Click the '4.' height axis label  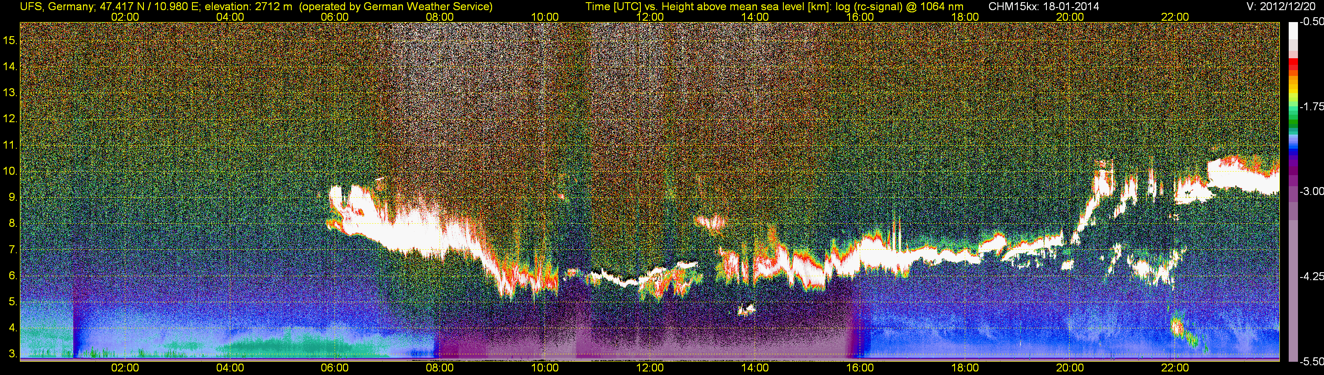click(13, 328)
